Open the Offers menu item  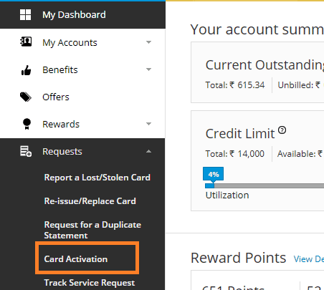(56, 97)
